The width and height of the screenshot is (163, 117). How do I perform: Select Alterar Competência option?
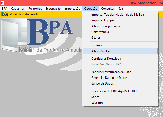pyautogui.click(x=105, y=26)
